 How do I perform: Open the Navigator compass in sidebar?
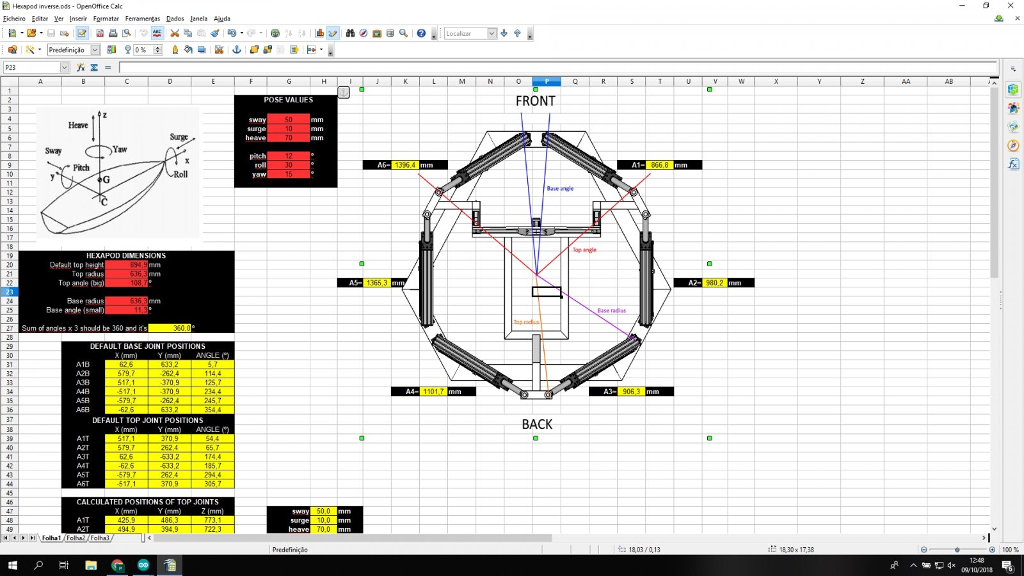pyautogui.click(x=1013, y=146)
